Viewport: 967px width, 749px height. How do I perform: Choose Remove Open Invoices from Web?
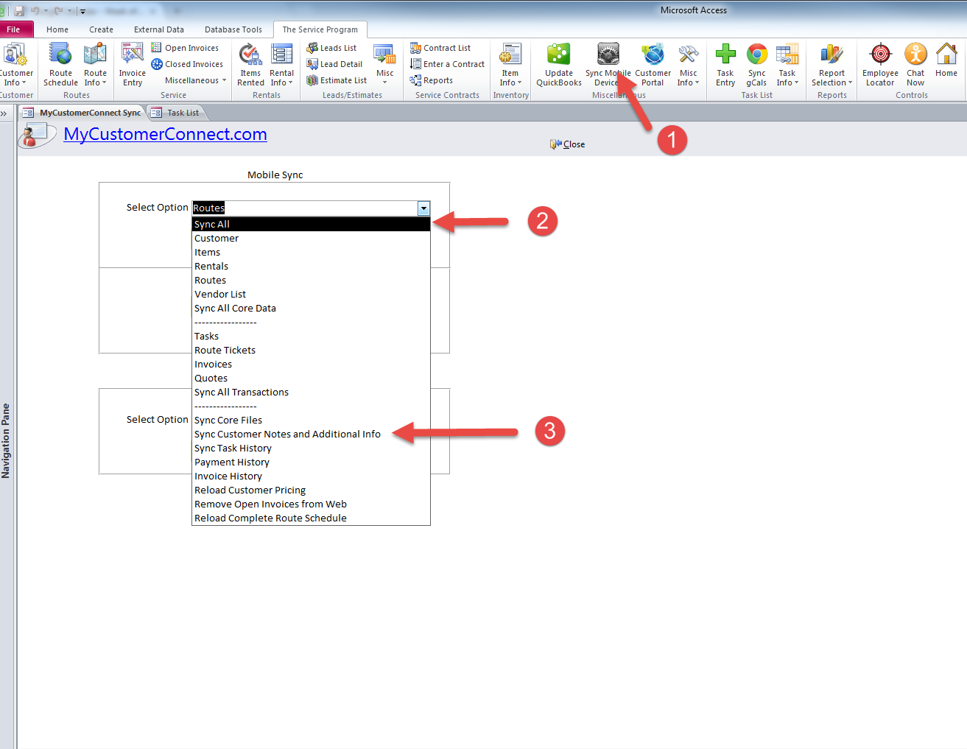311,504
